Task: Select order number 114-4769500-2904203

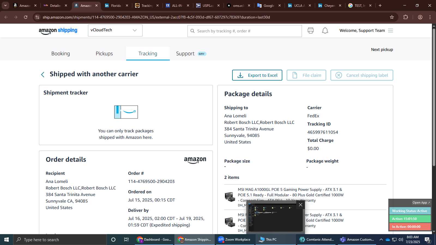Action: (x=151, y=182)
